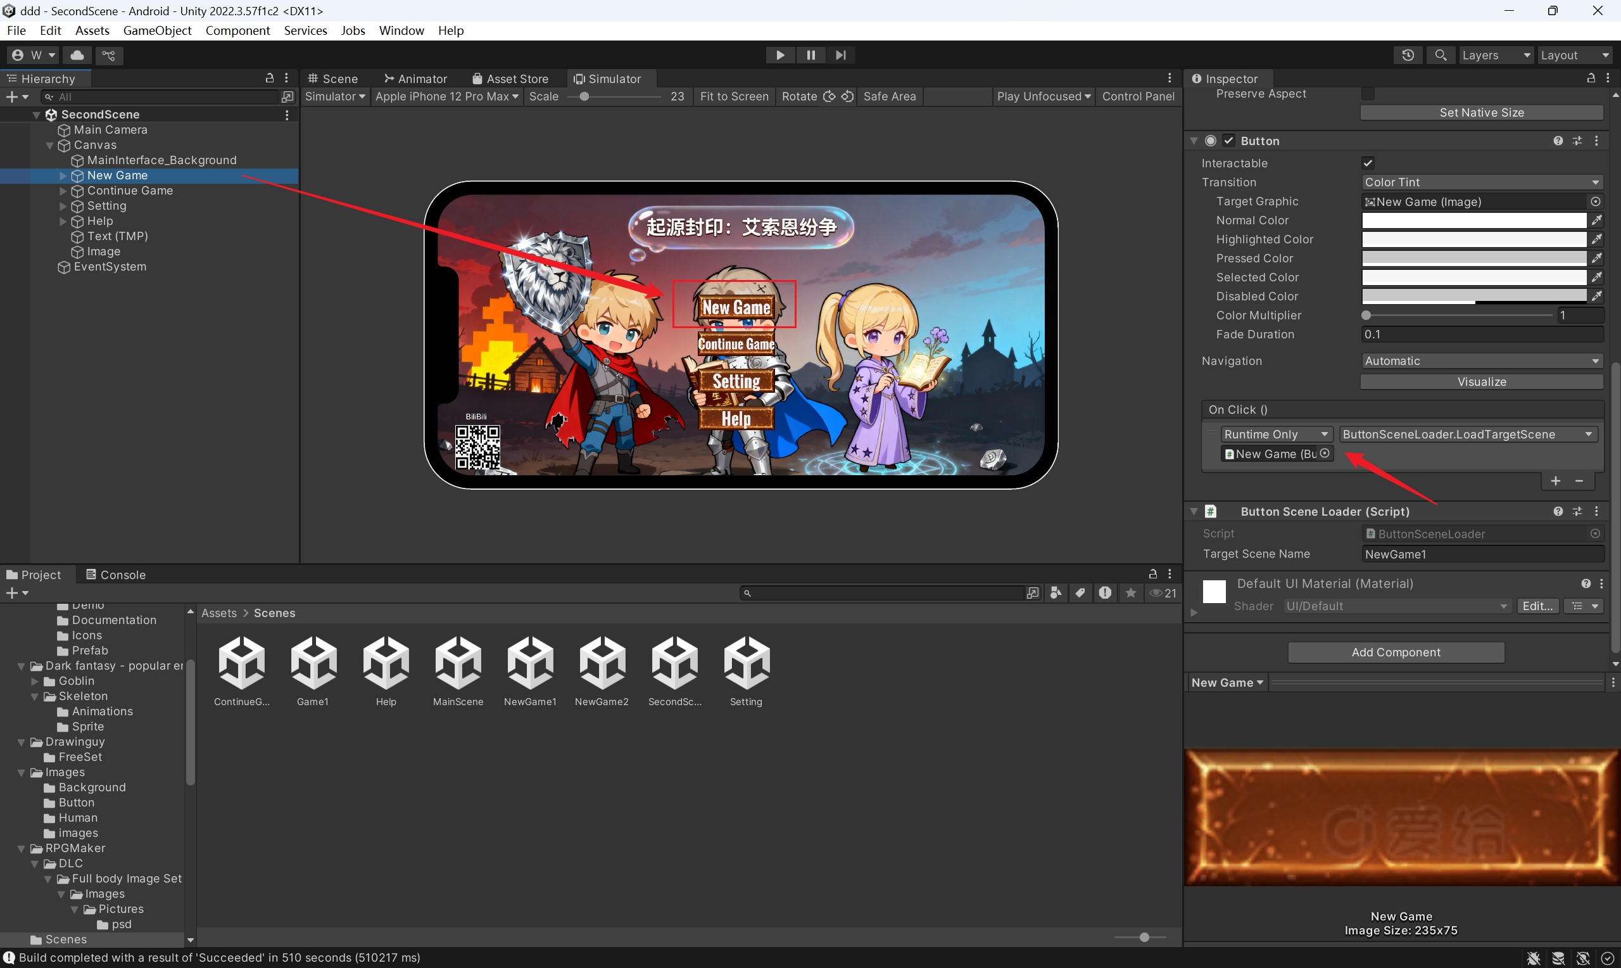Click the Step frame button
The height and width of the screenshot is (968, 1621).
point(841,56)
